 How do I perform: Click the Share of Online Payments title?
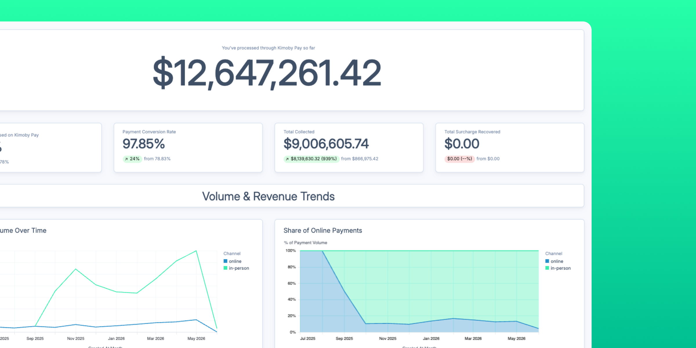pyautogui.click(x=322, y=231)
